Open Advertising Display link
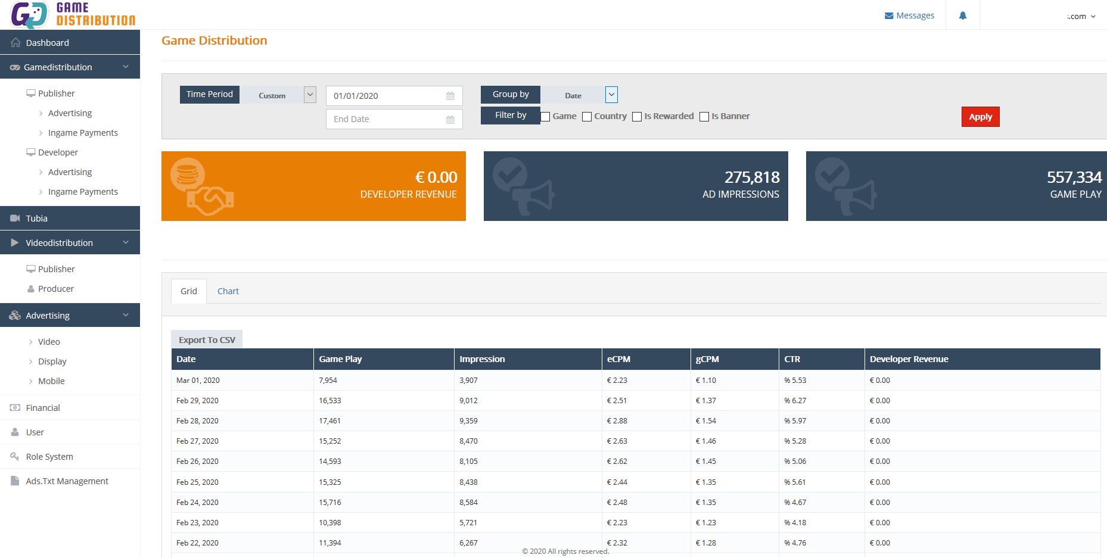 pos(52,361)
